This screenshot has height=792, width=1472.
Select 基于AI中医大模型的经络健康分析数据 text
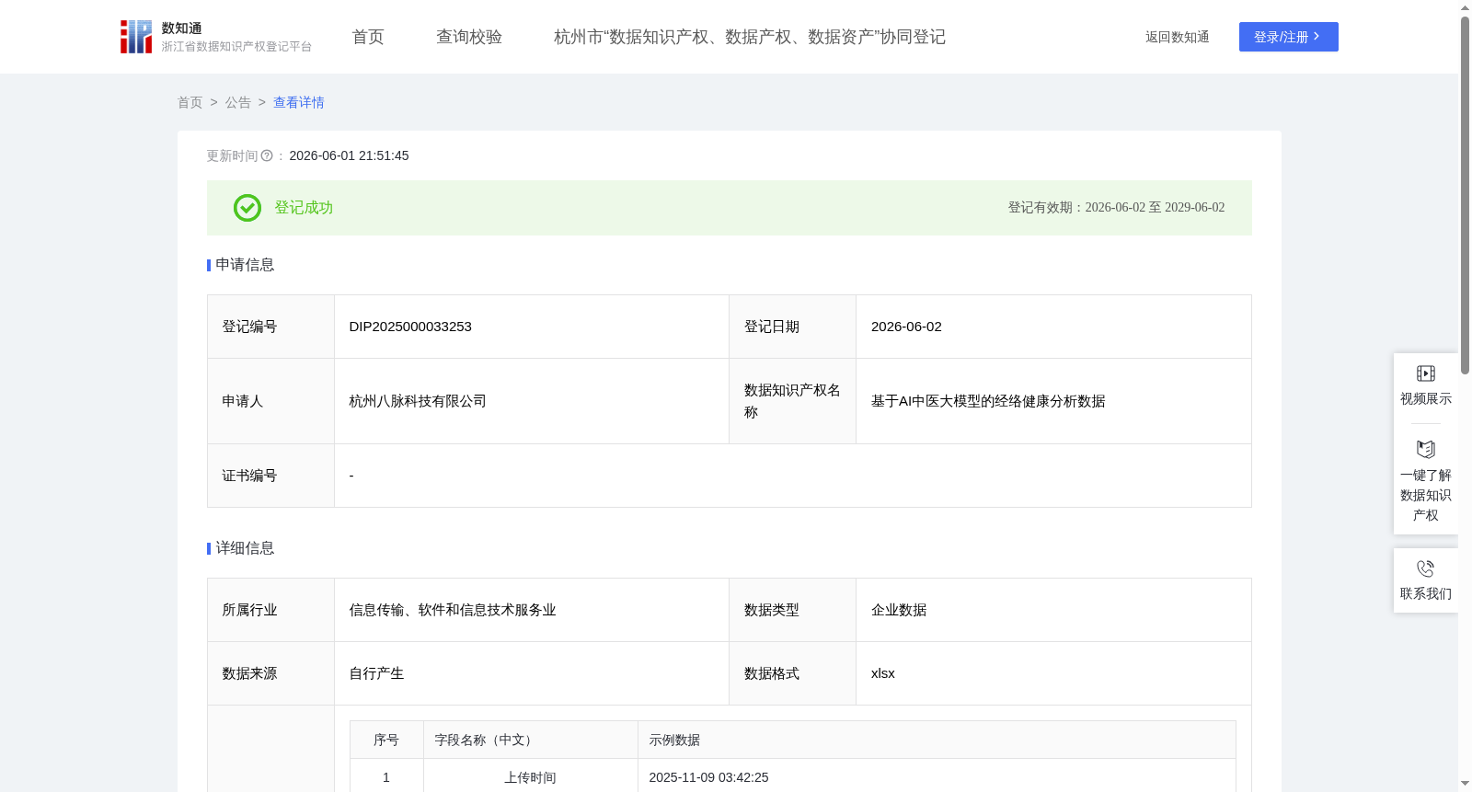coord(988,401)
